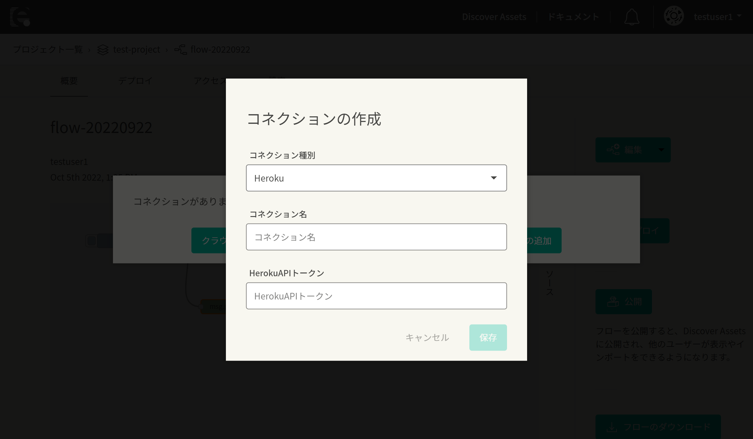The width and height of the screenshot is (753, 439).
Task: Click the flow-20220922 breadcrumb text
Action: point(220,50)
